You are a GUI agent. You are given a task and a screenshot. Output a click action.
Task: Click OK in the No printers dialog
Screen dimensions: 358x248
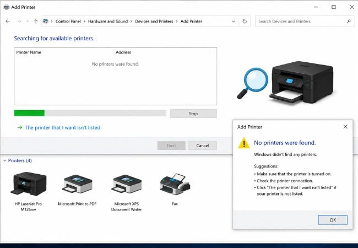(x=333, y=220)
